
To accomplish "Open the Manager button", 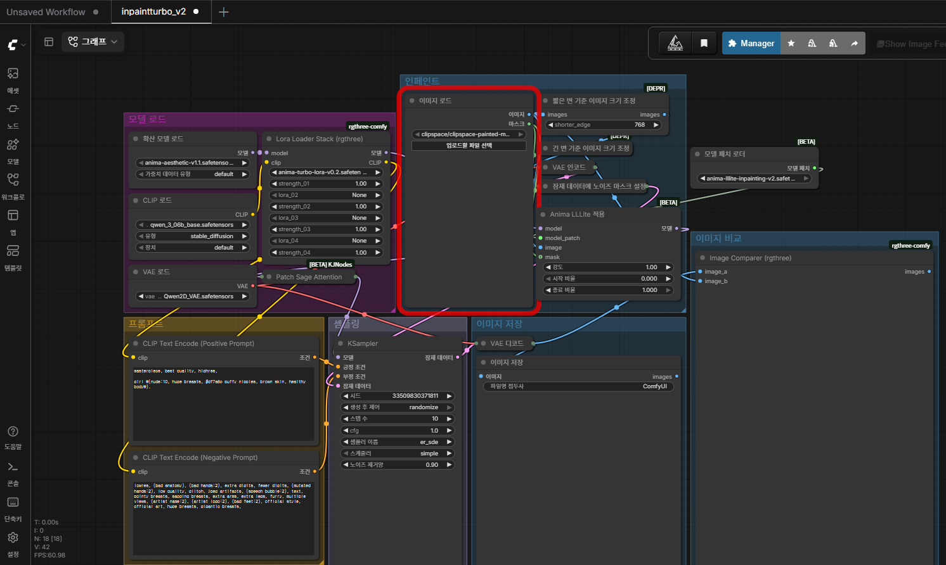I will 751,43.
